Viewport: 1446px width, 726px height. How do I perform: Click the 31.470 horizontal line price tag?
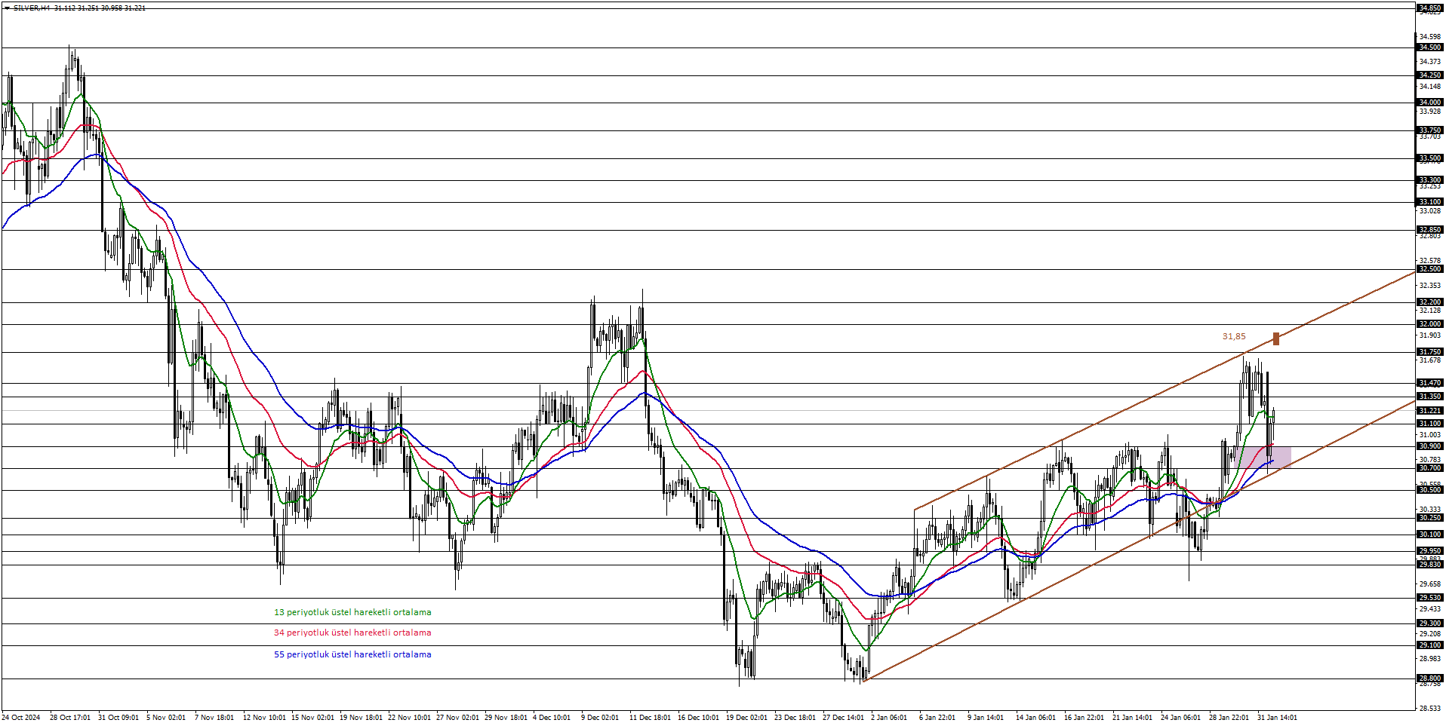coord(1430,383)
